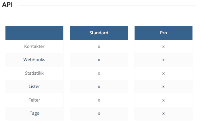Select the Pro column header
This screenshot has width=201, height=125.
pyautogui.click(x=164, y=33)
